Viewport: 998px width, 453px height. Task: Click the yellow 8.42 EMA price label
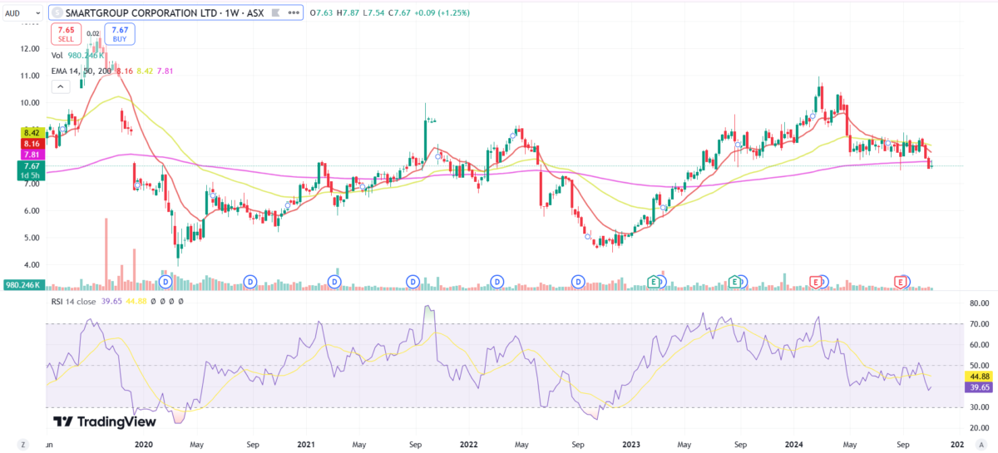pyautogui.click(x=32, y=132)
